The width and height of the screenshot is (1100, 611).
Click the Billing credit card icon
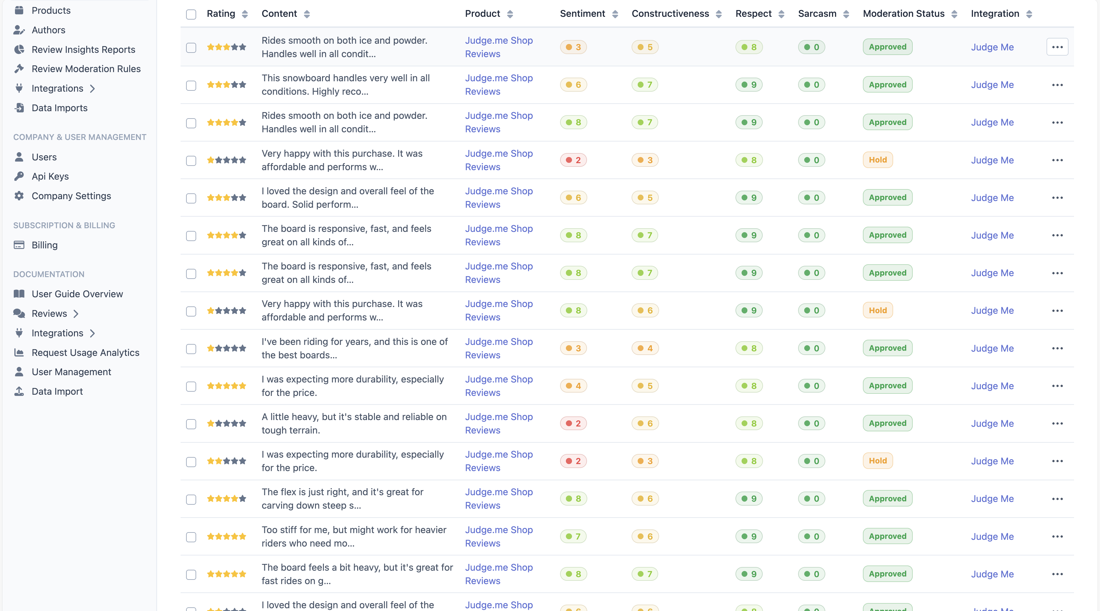[19, 245]
